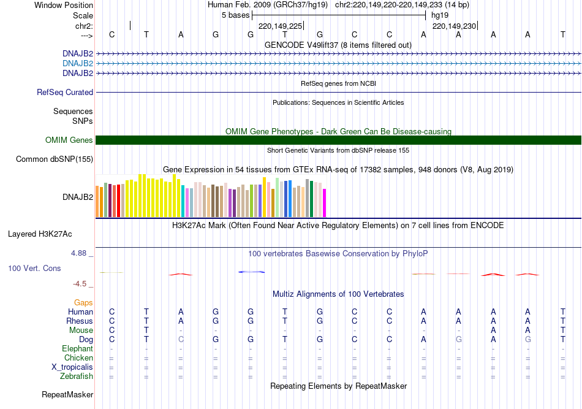Click the DNAJB2 label beside GTEx bars
The image size is (582, 409).
coord(78,197)
